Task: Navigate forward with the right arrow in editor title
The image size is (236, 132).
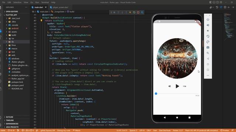Action: [x=233, y=7]
